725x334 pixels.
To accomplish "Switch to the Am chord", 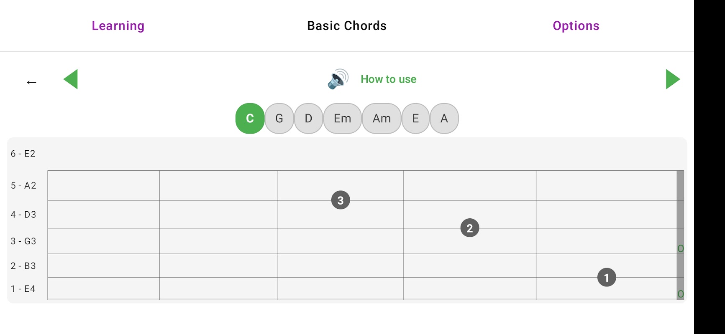I will (x=382, y=119).
